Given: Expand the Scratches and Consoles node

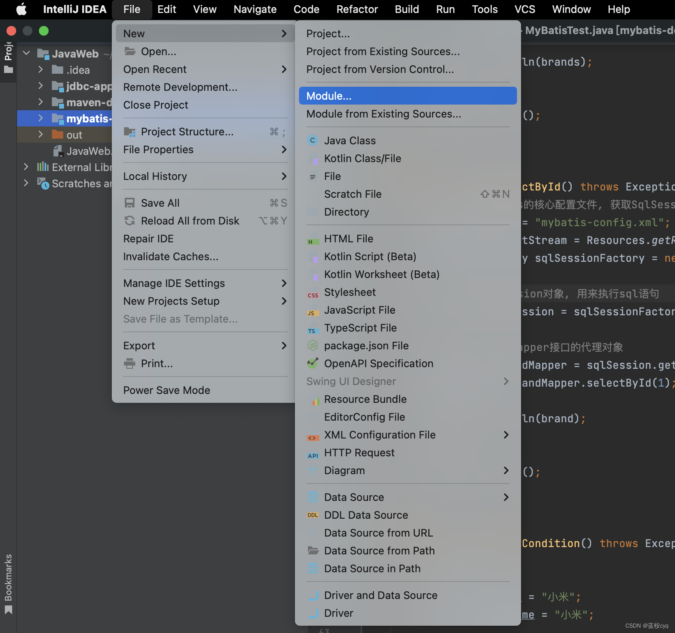Looking at the screenshot, I should click(26, 183).
